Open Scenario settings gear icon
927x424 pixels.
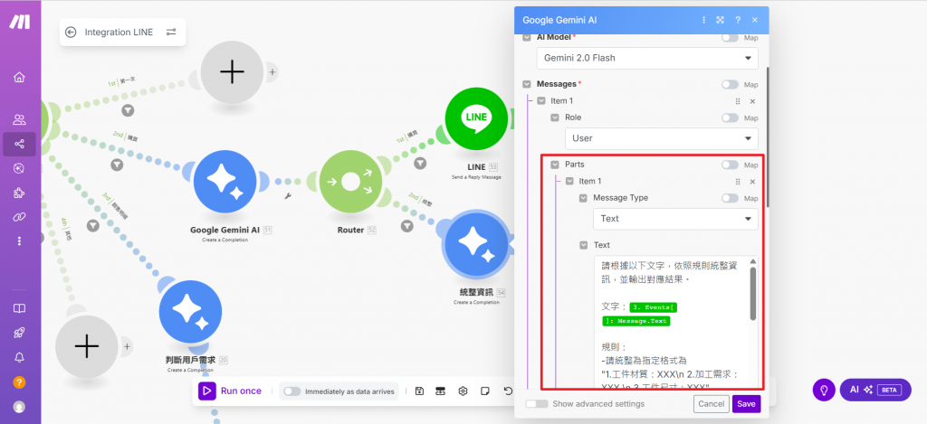click(463, 391)
